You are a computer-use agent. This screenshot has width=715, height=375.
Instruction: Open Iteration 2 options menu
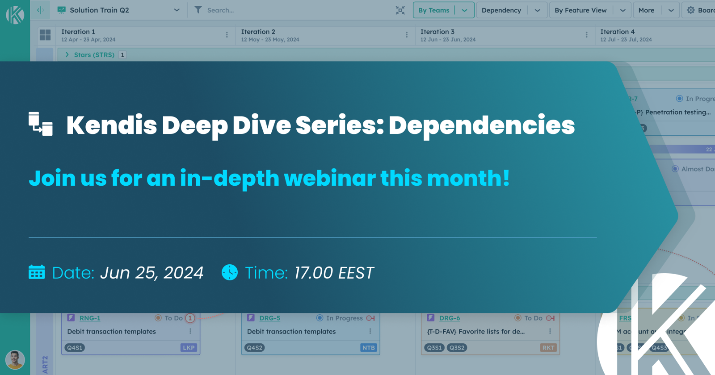click(407, 35)
